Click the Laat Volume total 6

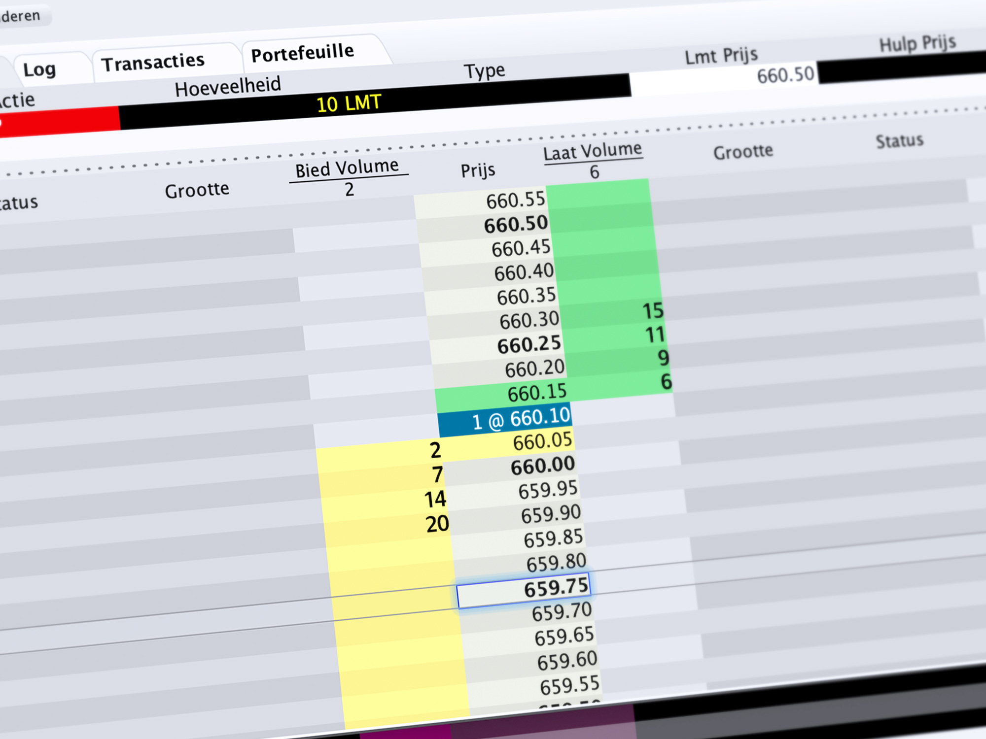(x=595, y=172)
